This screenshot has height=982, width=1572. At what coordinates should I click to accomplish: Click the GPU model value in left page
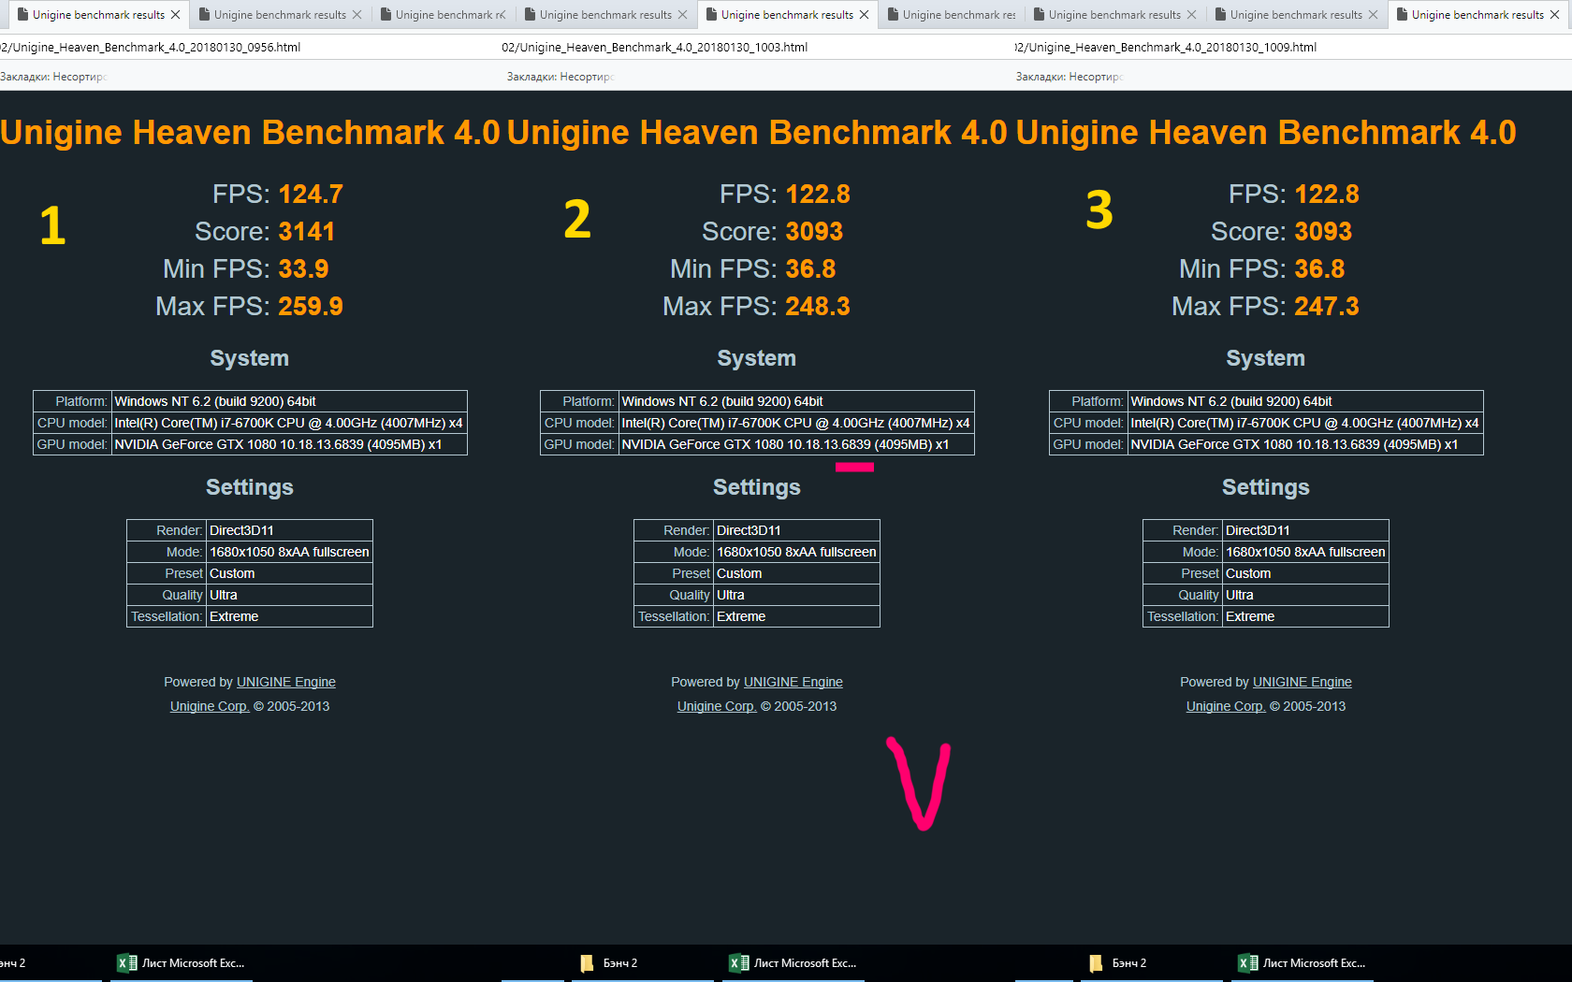(x=289, y=444)
